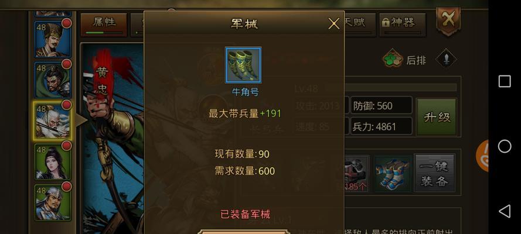Viewport: 521px width, 234px height.
Task: Tap Android back triangle button
Action: pos(505,211)
